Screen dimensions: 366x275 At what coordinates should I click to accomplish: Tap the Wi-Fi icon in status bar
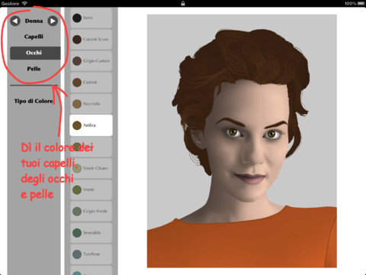[x=24, y=3]
